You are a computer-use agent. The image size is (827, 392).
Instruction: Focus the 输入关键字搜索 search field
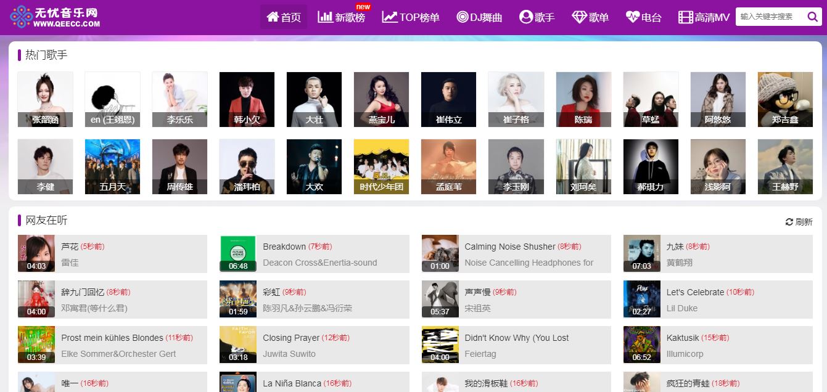click(771, 17)
